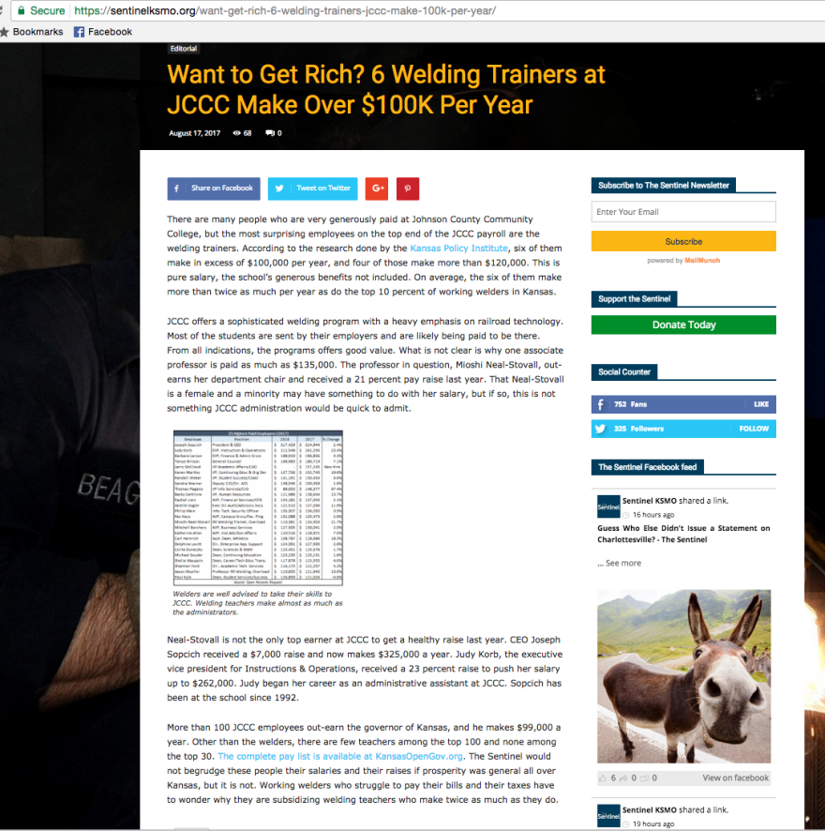Share the article on Facebook
825x831 pixels.
[x=214, y=189]
